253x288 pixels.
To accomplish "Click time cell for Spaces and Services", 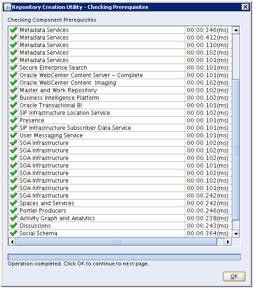I will click(x=208, y=203).
